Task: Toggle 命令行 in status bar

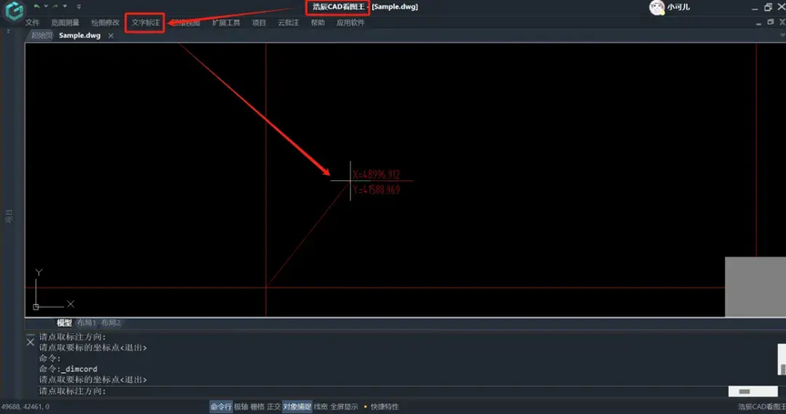Action: click(220, 407)
